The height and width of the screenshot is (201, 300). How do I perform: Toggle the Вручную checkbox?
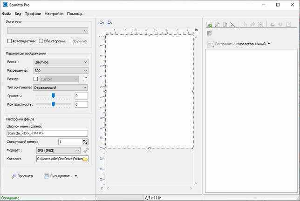coord(70,41)
